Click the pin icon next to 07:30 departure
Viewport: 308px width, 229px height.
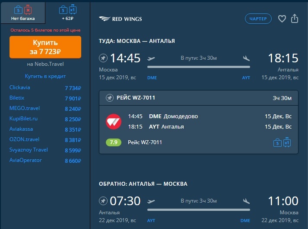(x=103, y=201)
